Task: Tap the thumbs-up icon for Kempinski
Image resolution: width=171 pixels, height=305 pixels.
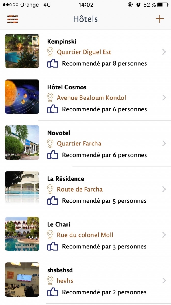Action: pyautogui.click(x=53, y=63)
